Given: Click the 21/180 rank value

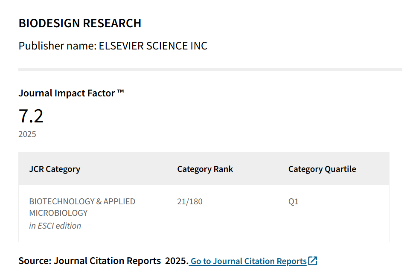Looking at the screenshot, I should (x=190, y=202).
